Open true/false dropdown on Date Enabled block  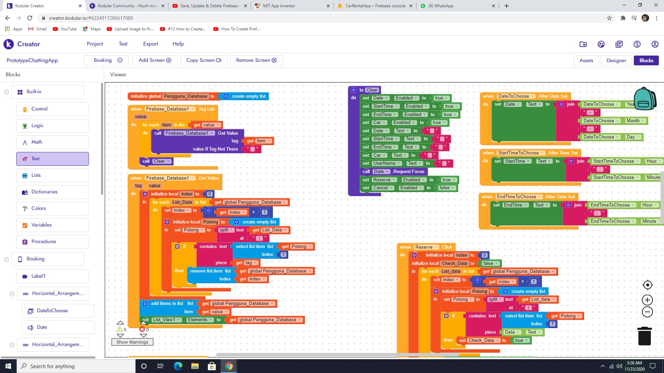point(442,98)
